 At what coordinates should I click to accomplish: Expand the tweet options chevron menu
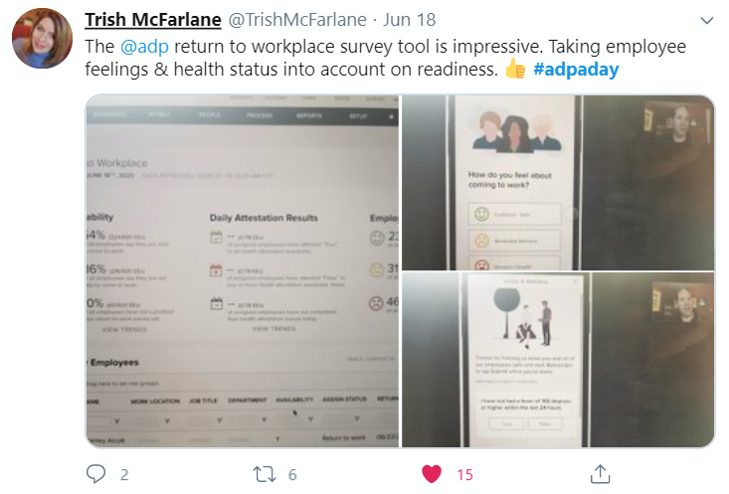pyautogui.click(x=707, y=21)
